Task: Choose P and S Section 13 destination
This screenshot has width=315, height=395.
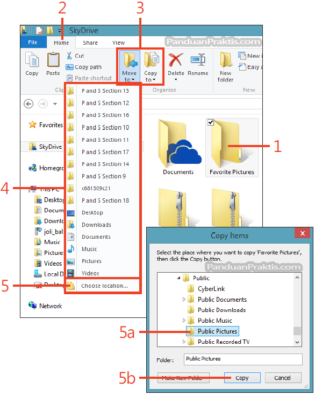Action: pyautogui.click(x=103, y=91)
